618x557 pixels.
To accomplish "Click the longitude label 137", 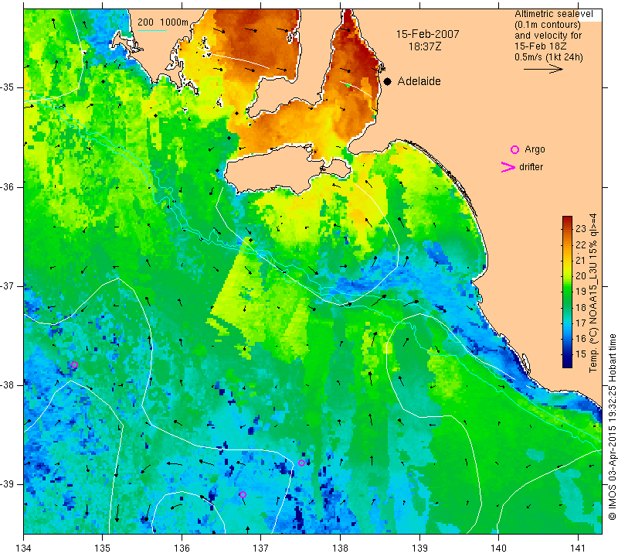I will click(x=260, y=548).
